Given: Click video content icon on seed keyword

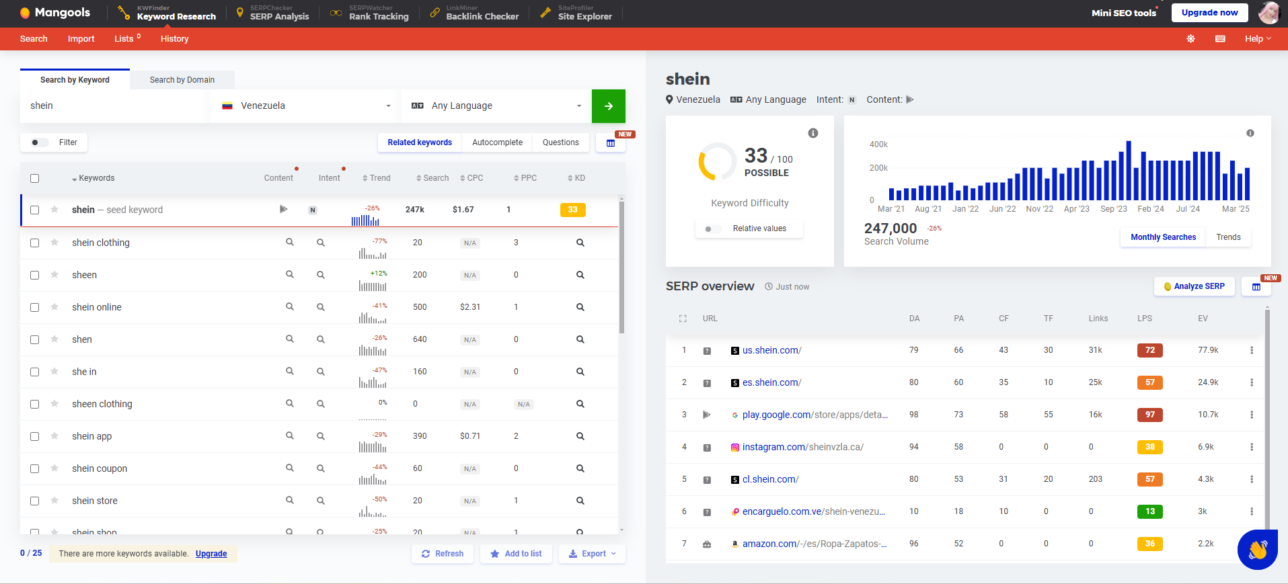Looking at the screenshot, I should [283, 209].
